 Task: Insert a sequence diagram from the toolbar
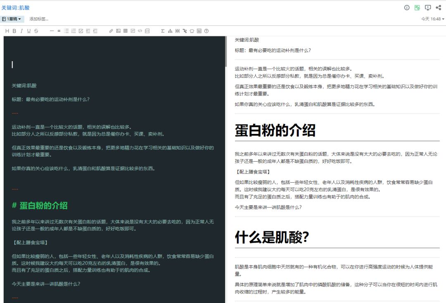[x=178, y=31]
